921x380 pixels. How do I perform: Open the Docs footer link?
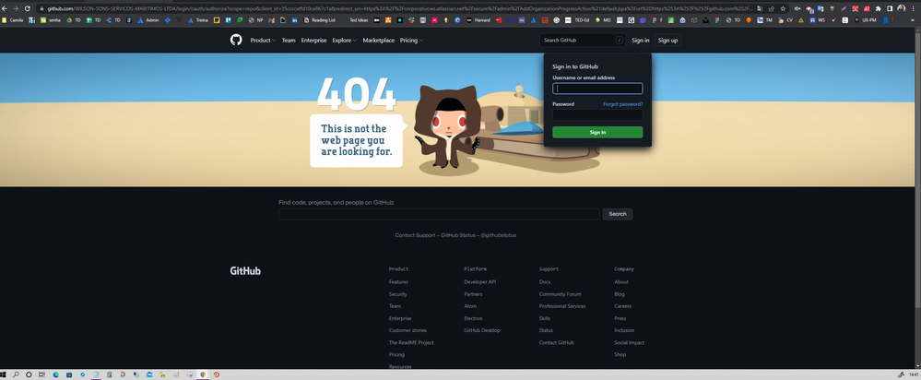click(545, 282)
